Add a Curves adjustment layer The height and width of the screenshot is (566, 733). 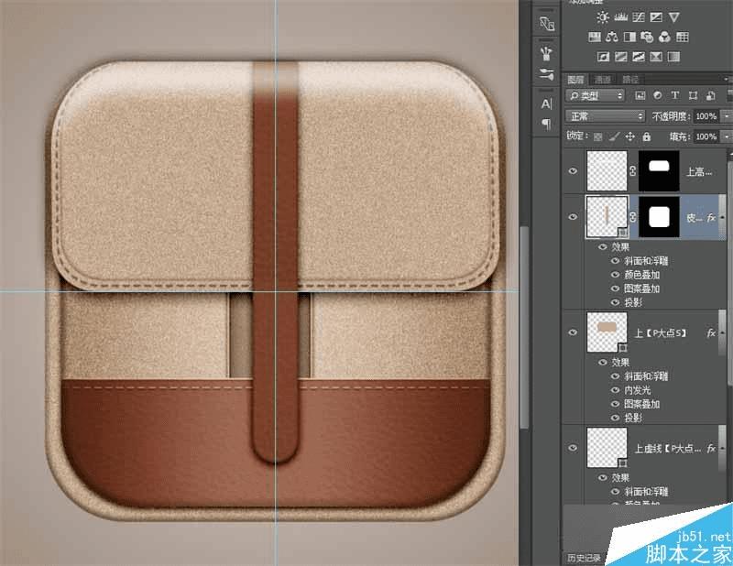click(639, 17)
